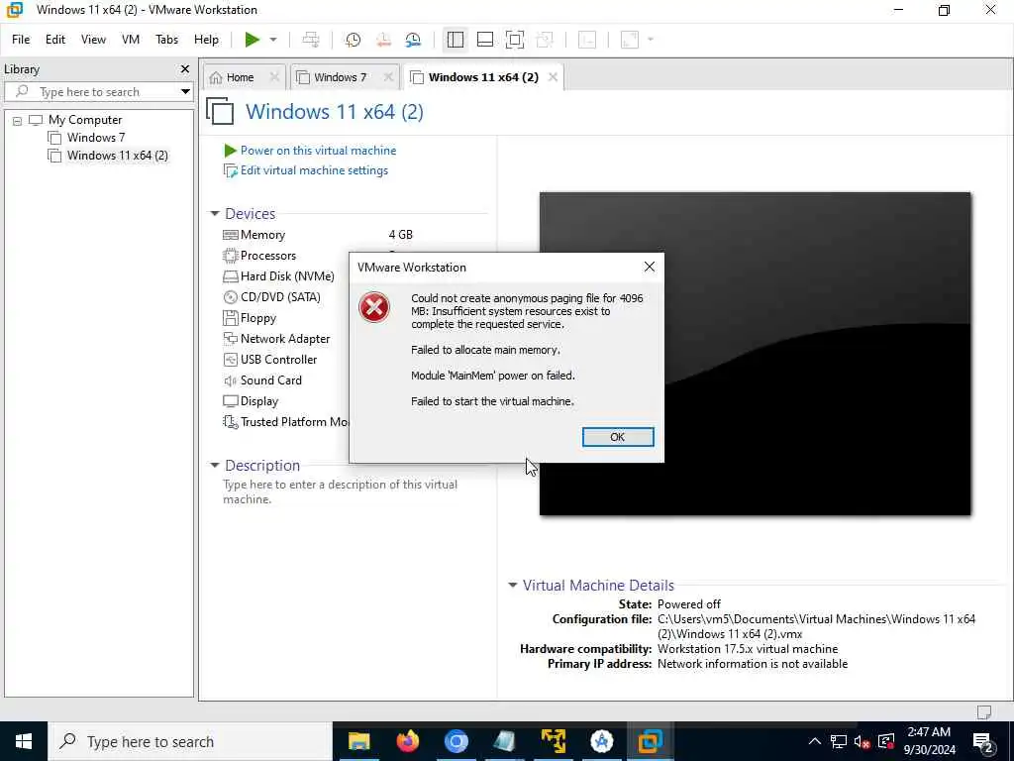Collapse the Virtual Machine Details section
Screen dimensions: 1014x761
[512, 585]
